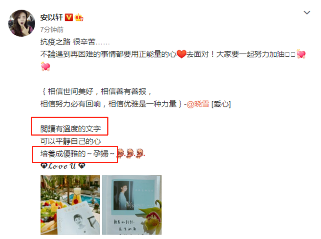Click the first baby emoji after 孕婦

(121, 153)
